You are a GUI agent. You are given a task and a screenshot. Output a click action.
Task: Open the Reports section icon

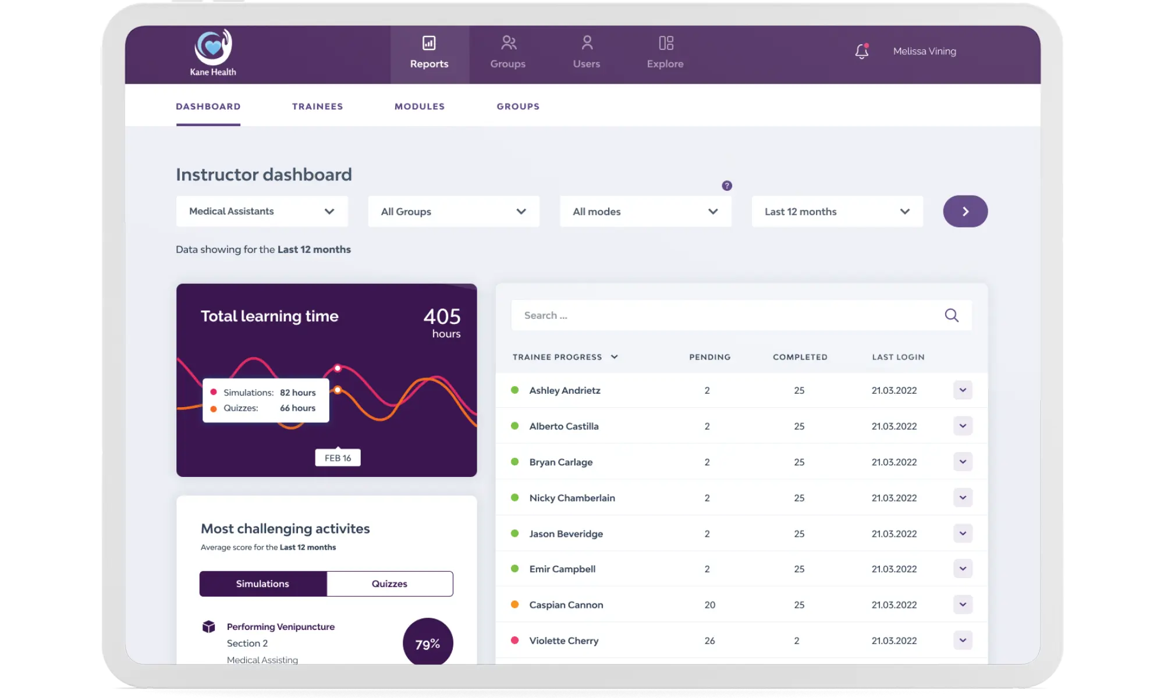coord(429,43)
